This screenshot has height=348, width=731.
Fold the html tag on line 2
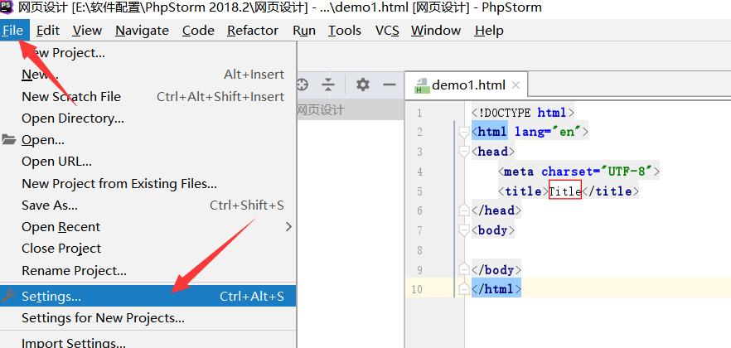464,133
